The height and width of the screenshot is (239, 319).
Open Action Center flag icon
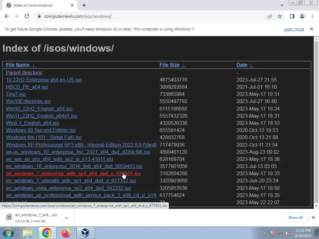[273, 233]
